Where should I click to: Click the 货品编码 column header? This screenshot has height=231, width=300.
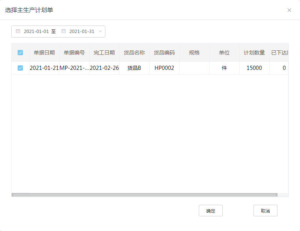(x=164, y=53)
